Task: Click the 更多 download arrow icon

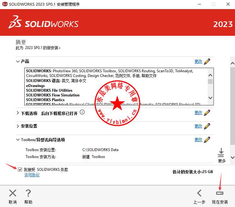Action: point(221,152)
